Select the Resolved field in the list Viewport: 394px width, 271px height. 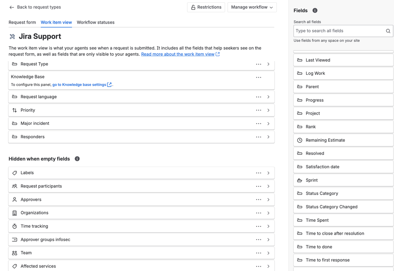(x=343, y=154)
